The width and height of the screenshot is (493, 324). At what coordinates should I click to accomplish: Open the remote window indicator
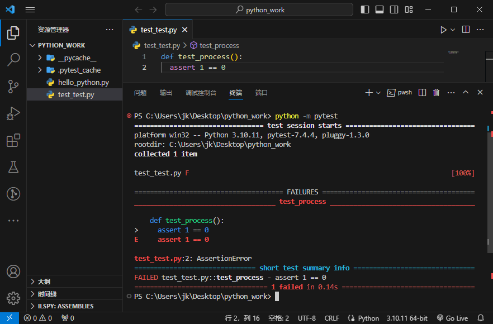tap(10, 318)
